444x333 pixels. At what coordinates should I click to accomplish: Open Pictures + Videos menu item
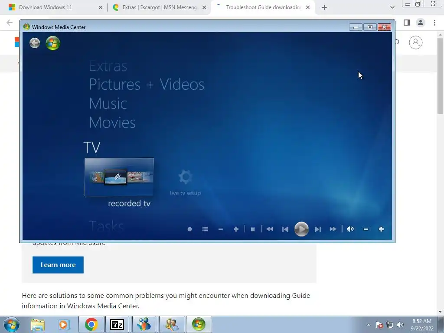147,85
